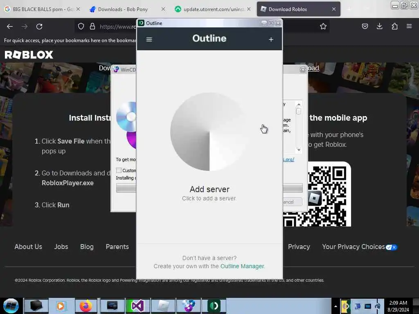Open Privacy footer link
Image resolution: width=419 pixels, height=314 pixels.
[299, 247]
